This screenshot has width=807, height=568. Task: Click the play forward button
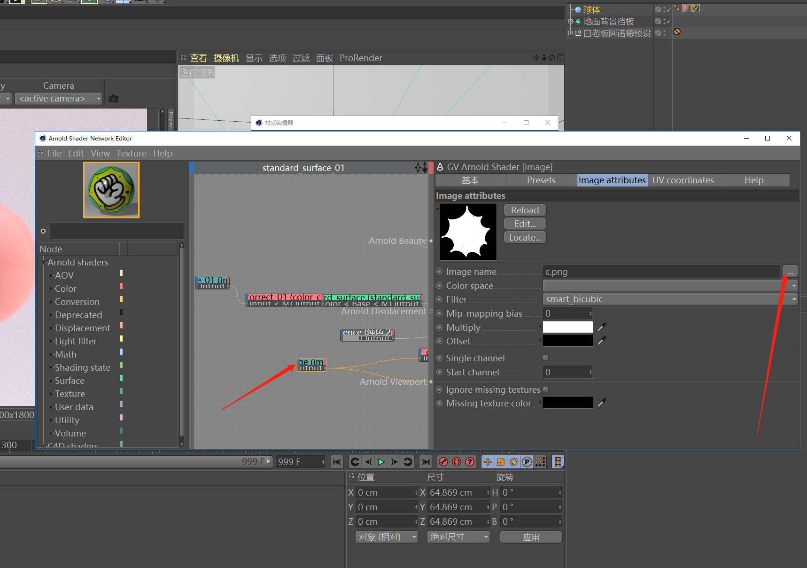381,462
